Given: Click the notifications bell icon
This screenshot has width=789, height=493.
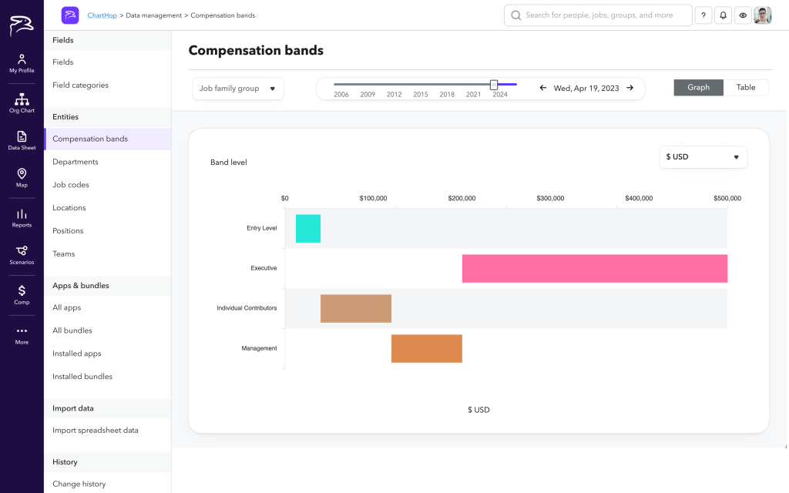Looking at the screenshot, I should pyautogui.click(x=724, y=15).
